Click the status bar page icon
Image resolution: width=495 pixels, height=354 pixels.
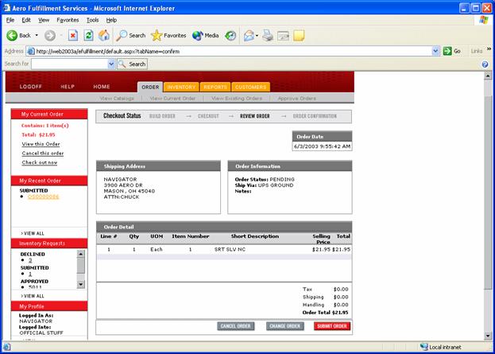(x=7, y=347)
